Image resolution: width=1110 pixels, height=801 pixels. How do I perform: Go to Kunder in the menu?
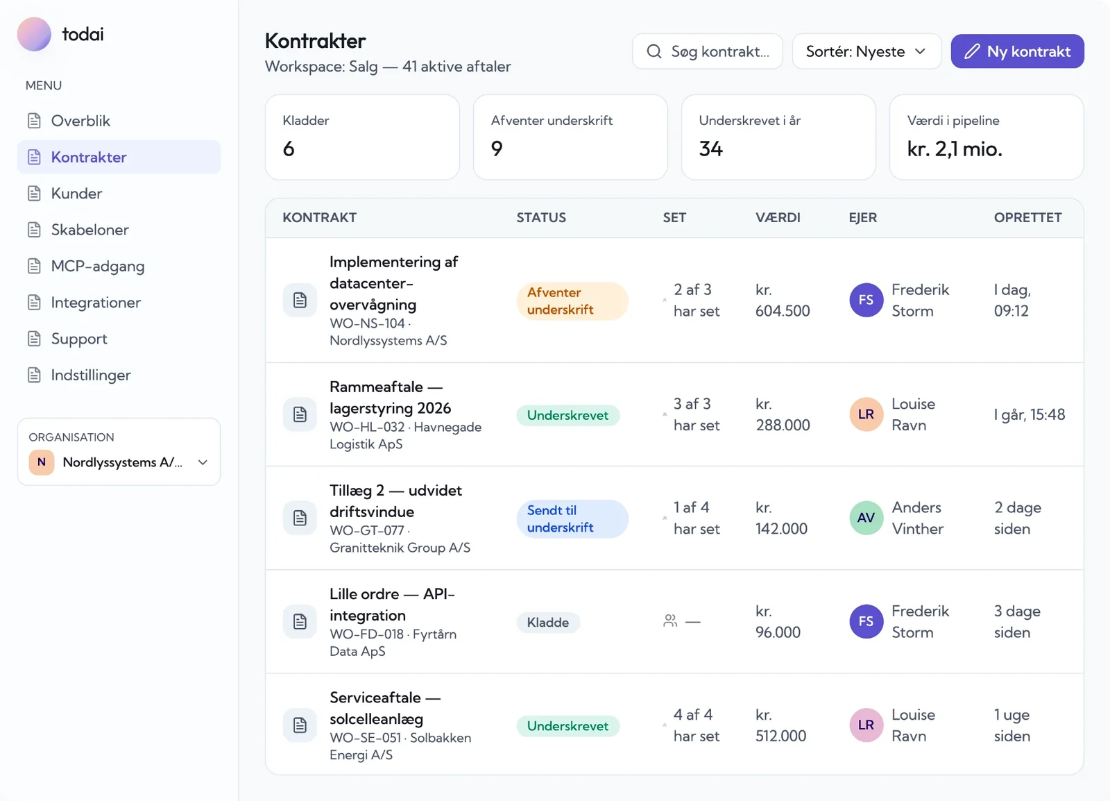click(x=119, y=194)
